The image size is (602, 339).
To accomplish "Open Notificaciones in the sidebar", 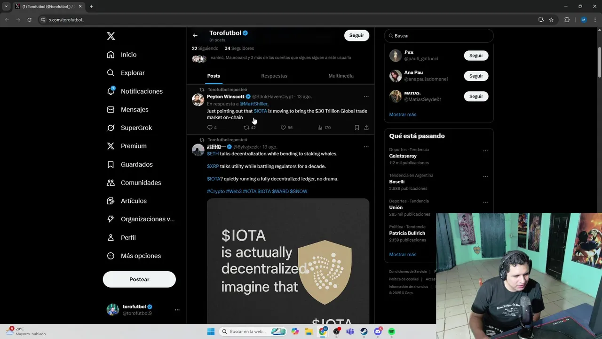I will pos(135,91).
